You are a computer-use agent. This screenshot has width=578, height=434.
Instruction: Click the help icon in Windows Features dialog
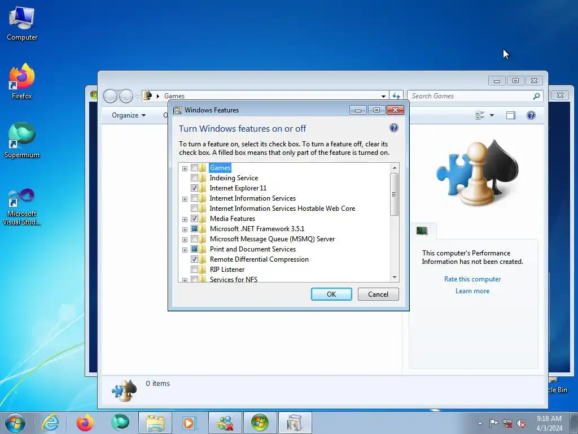point(393,128)
